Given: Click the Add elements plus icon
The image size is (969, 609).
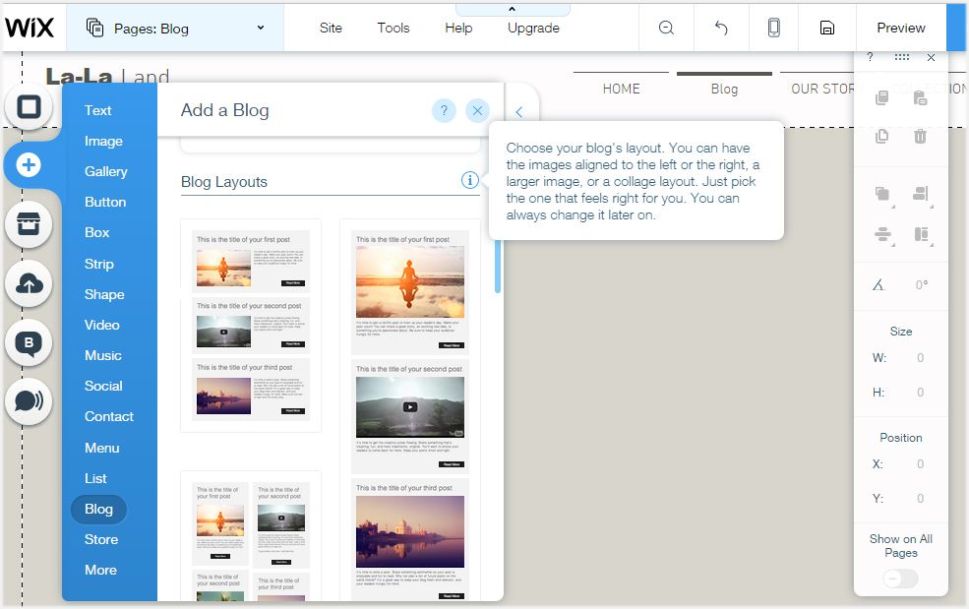Looking at the screenshot, I should point(30,165).
